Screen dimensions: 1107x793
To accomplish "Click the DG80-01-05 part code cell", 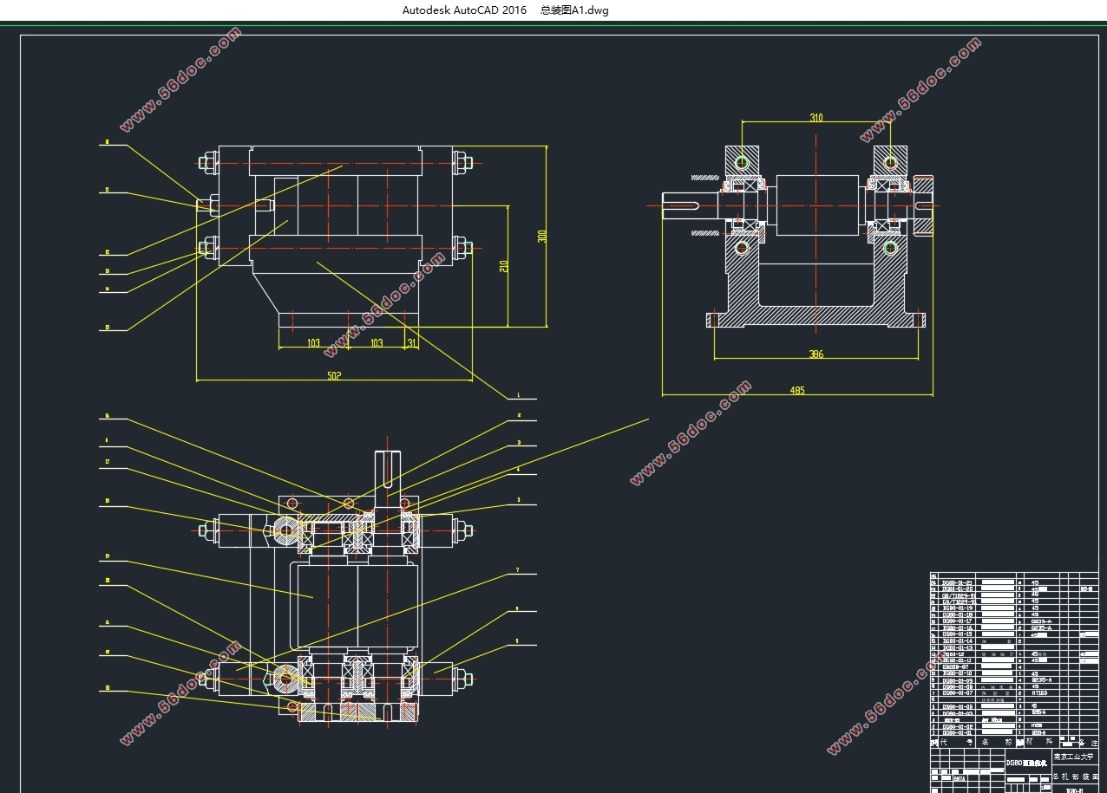I will tap(958, 707).
